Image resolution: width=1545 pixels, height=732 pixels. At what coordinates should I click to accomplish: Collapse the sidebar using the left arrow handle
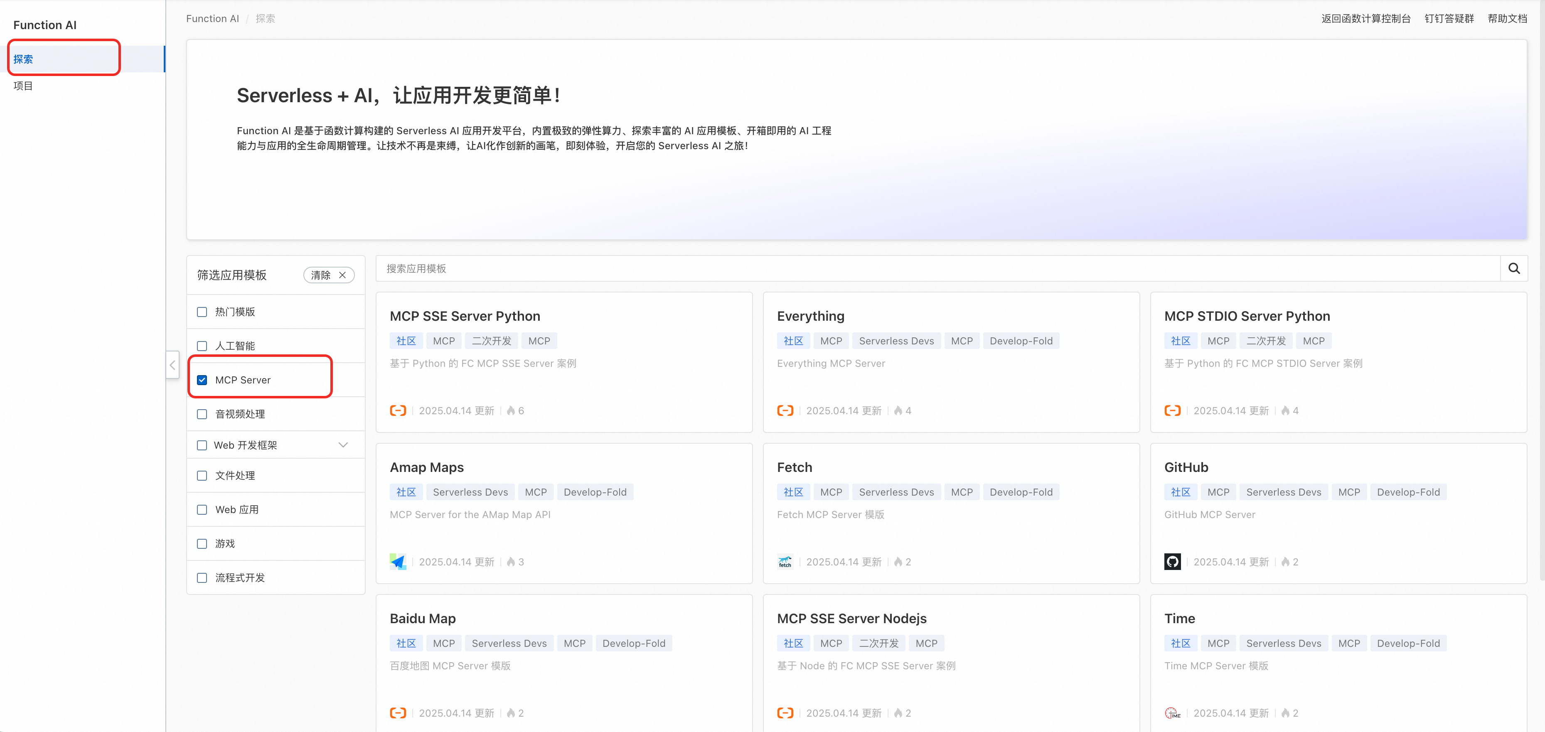point(173,364)
